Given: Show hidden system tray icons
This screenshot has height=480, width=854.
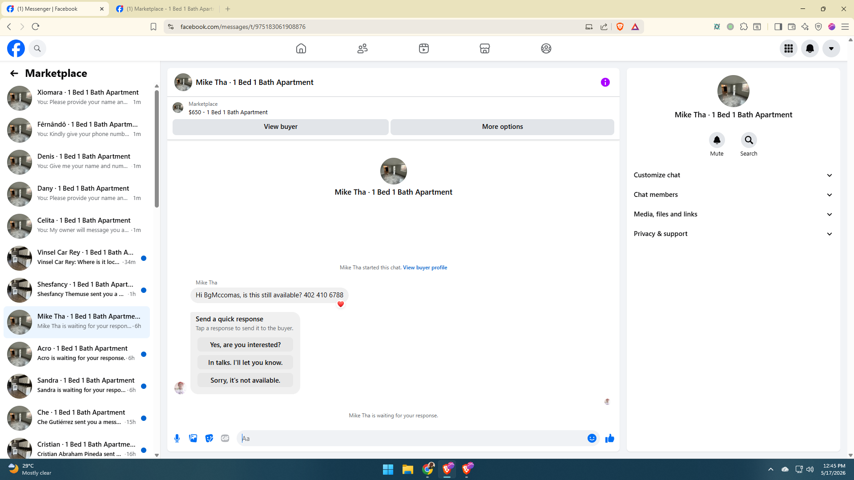Looking at the screenshot, I should pos(771,469).
